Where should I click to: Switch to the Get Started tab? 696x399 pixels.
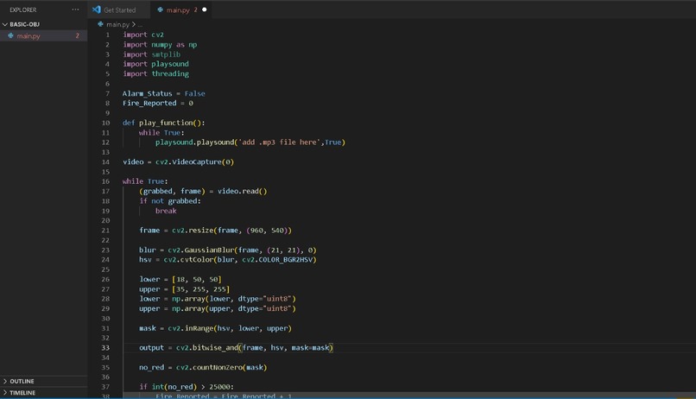[119, 9]
